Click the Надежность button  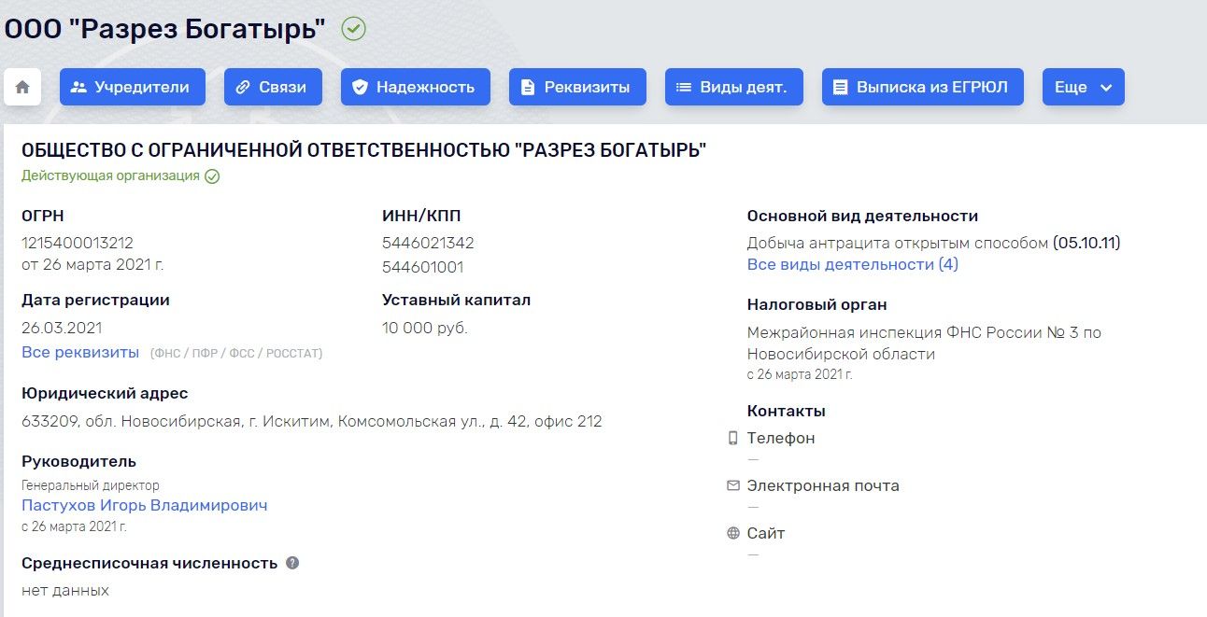coord(415,87)
